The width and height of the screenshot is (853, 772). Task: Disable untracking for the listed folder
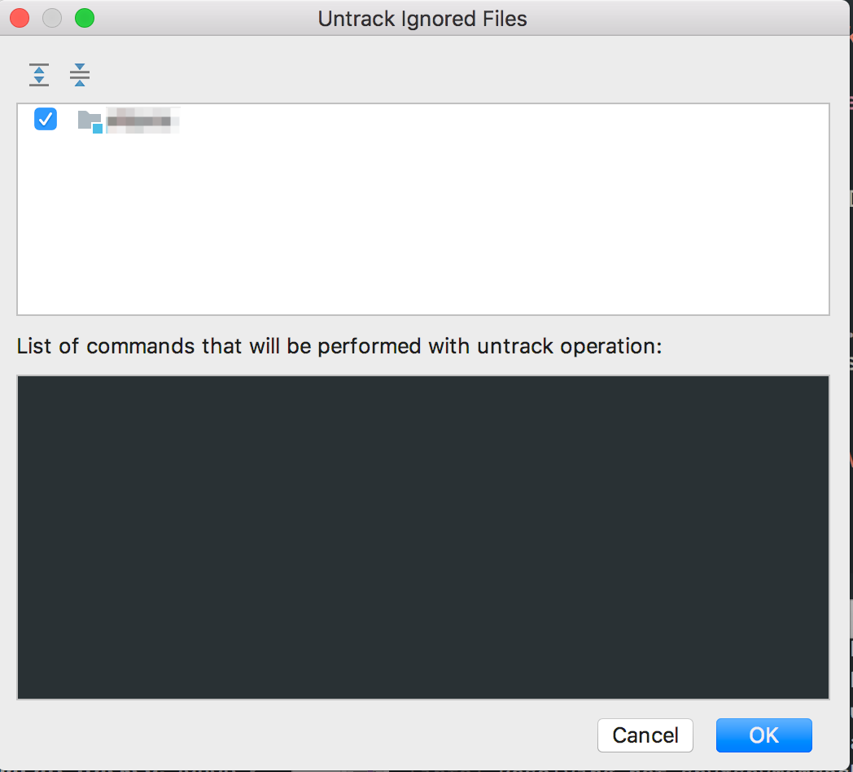45,119
